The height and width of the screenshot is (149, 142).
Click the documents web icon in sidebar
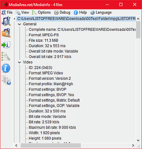(x=6, y=80)
